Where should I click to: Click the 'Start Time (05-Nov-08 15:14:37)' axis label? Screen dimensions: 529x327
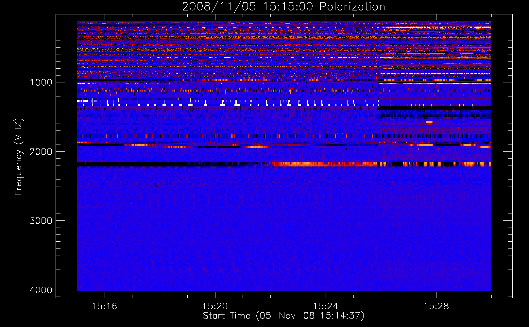(x=283, y=316)
